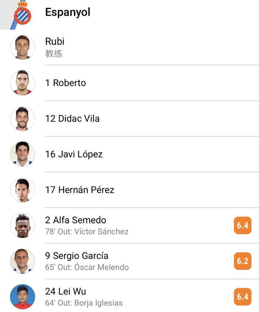Tap Lei Wu's 6.4 rating badge
Image resolution: width=259 pixels, height=312 pixels.
click(x=243, y=297)
